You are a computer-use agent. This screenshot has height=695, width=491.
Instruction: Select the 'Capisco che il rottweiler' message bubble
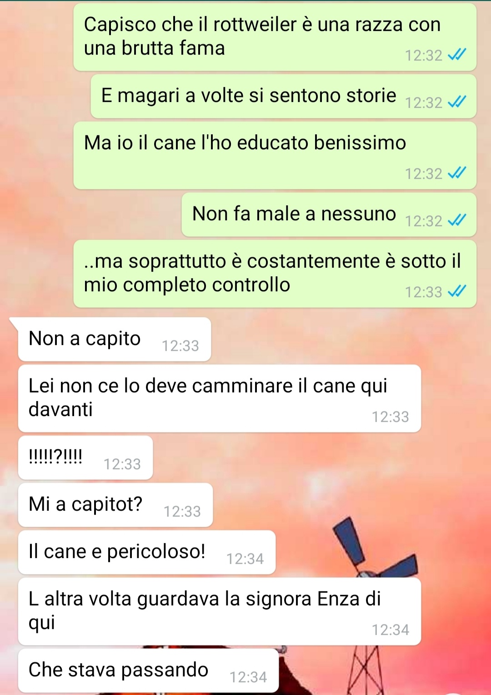coord(275,37)
